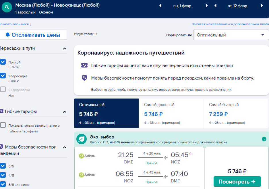Uncheck the 3/5 или ниже checkbox
The width and height of the screenshot is (269, 189).
click(3, 184)
